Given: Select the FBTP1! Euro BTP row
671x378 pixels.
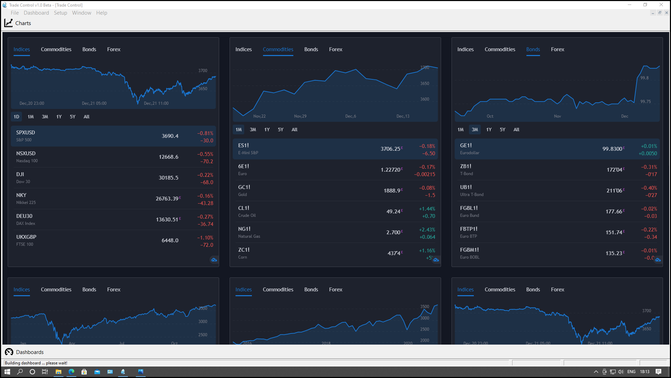Looking at the screenshot, I should (x=557, y=233).
